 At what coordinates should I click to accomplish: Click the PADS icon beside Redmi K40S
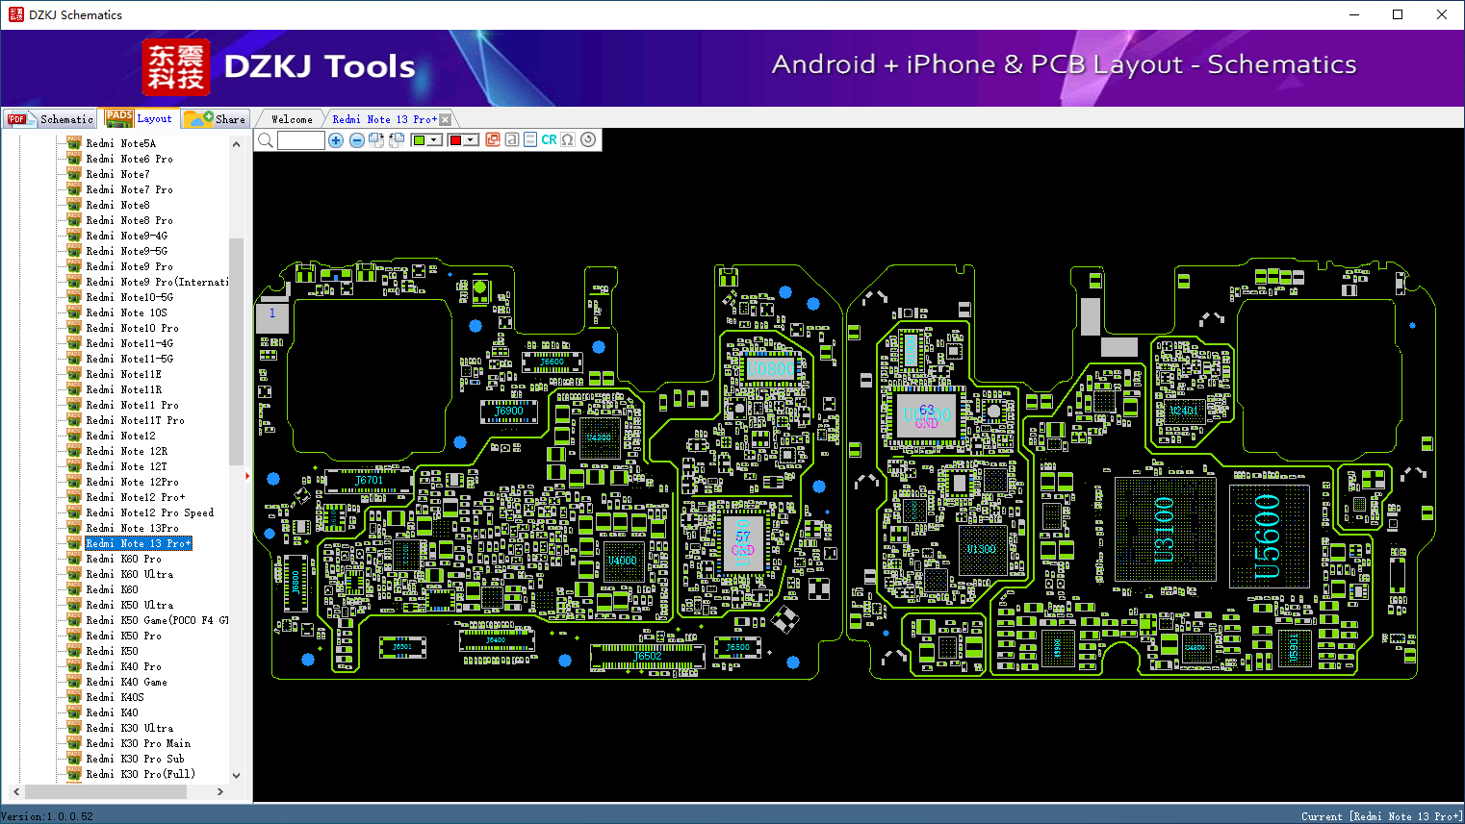(x=74, y=697)
